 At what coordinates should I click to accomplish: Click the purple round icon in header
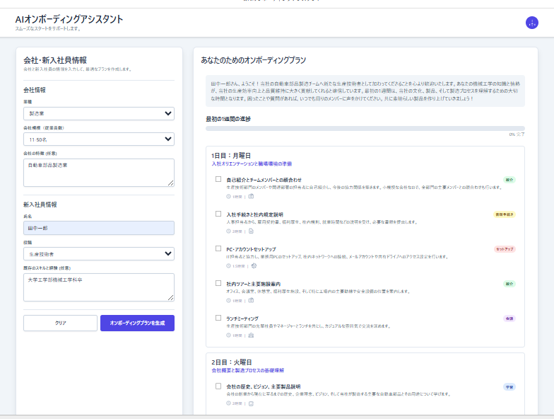click(x=532, y=23)
